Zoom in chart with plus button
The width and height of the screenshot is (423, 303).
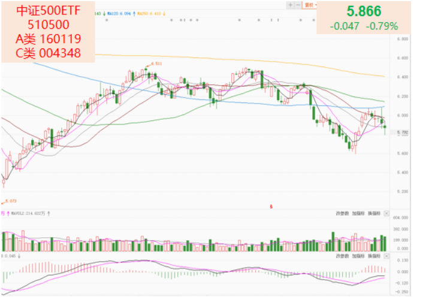pyautogui.click(x=290, y=5)
